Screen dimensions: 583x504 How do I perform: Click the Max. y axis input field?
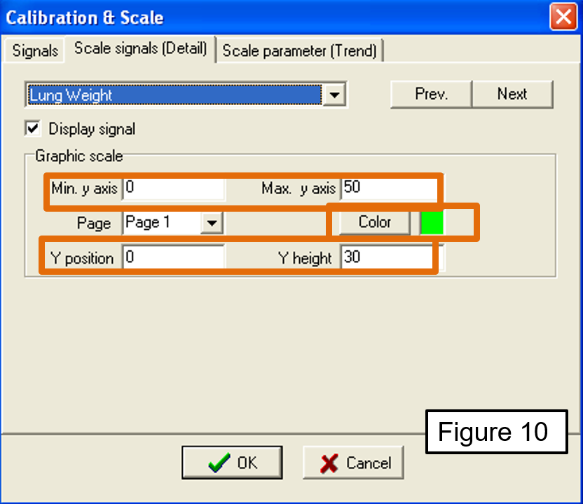(389, 189)
